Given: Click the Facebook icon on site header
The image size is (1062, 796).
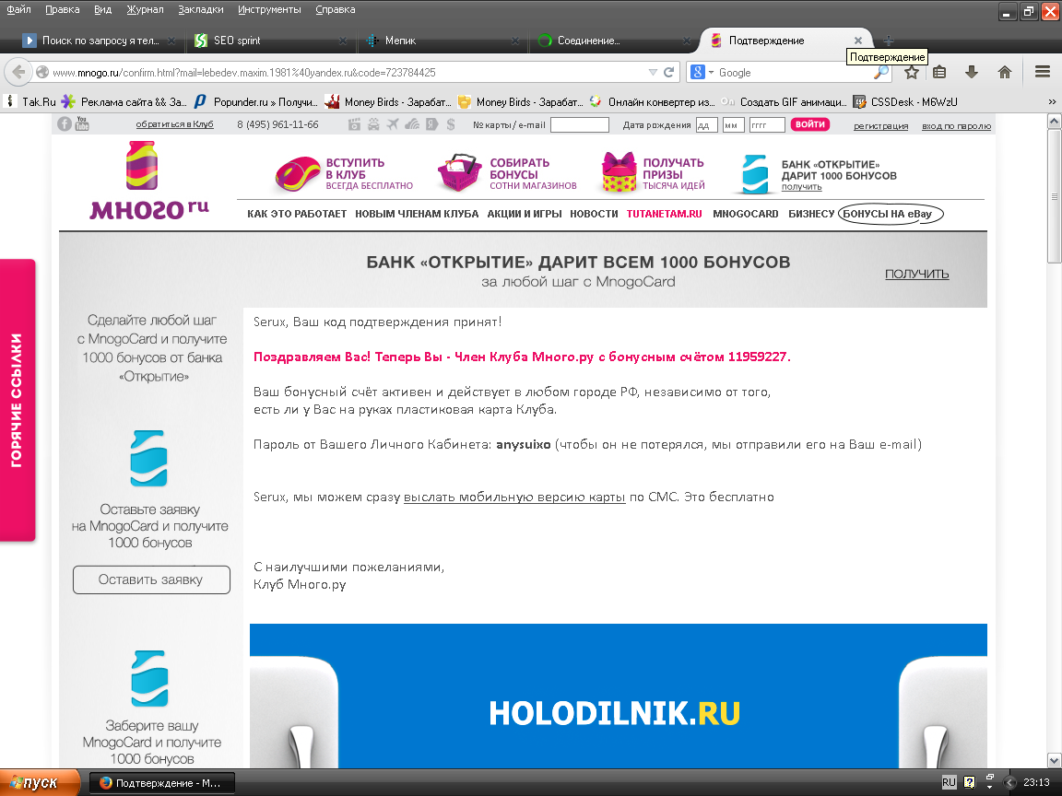Looking at the screenshot, I should click(x=65, y=123).
